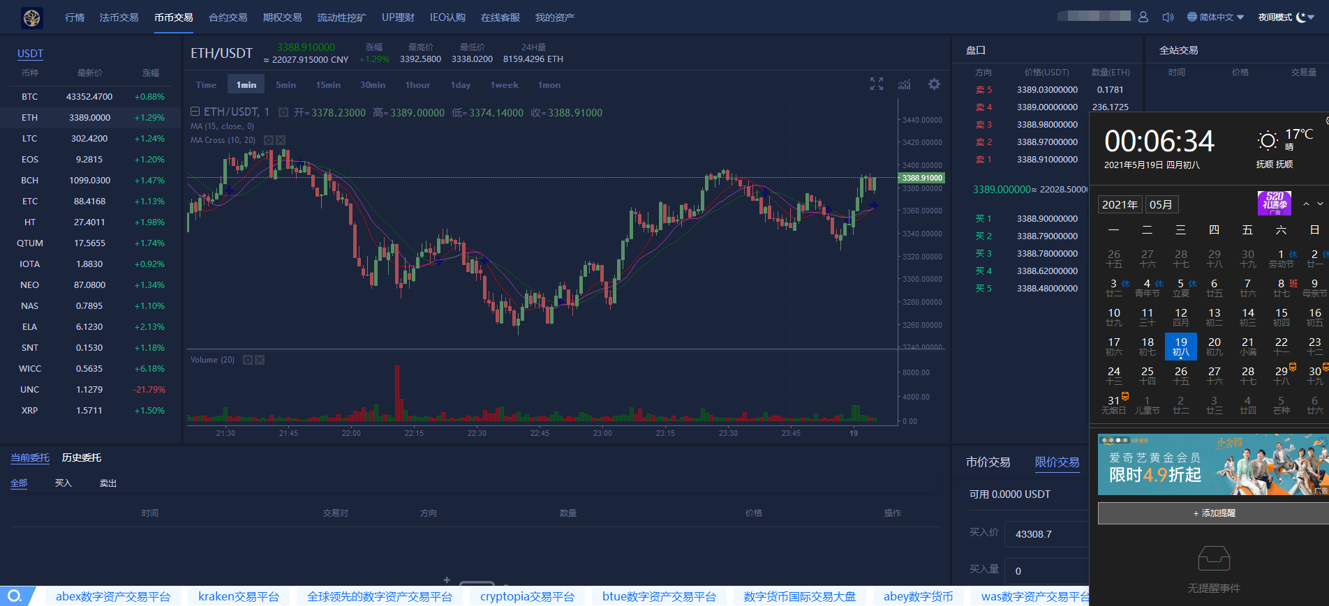Viewport: 1329px width, 606px height.
Task: Open chart settings gear icon
Action: [934, 84]
